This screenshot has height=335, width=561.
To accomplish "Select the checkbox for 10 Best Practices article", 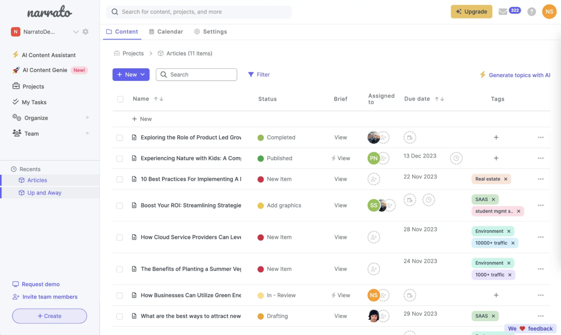I will [120, 179].
